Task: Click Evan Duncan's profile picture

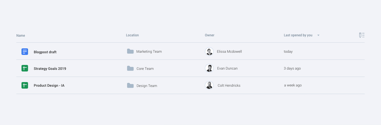Action: coord(209,68)
